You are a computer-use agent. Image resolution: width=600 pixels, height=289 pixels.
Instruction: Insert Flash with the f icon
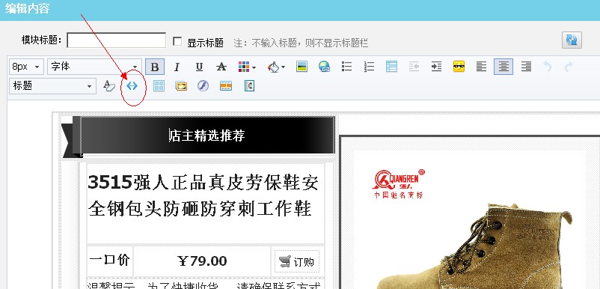point(203,86)
